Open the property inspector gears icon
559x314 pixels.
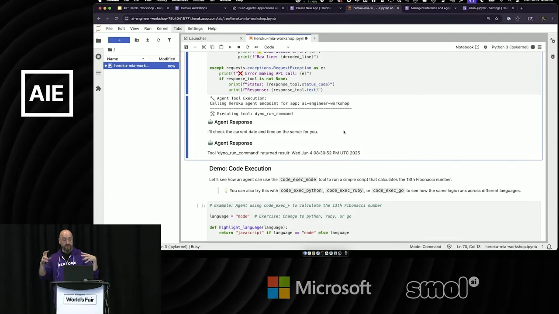point(552,41)
